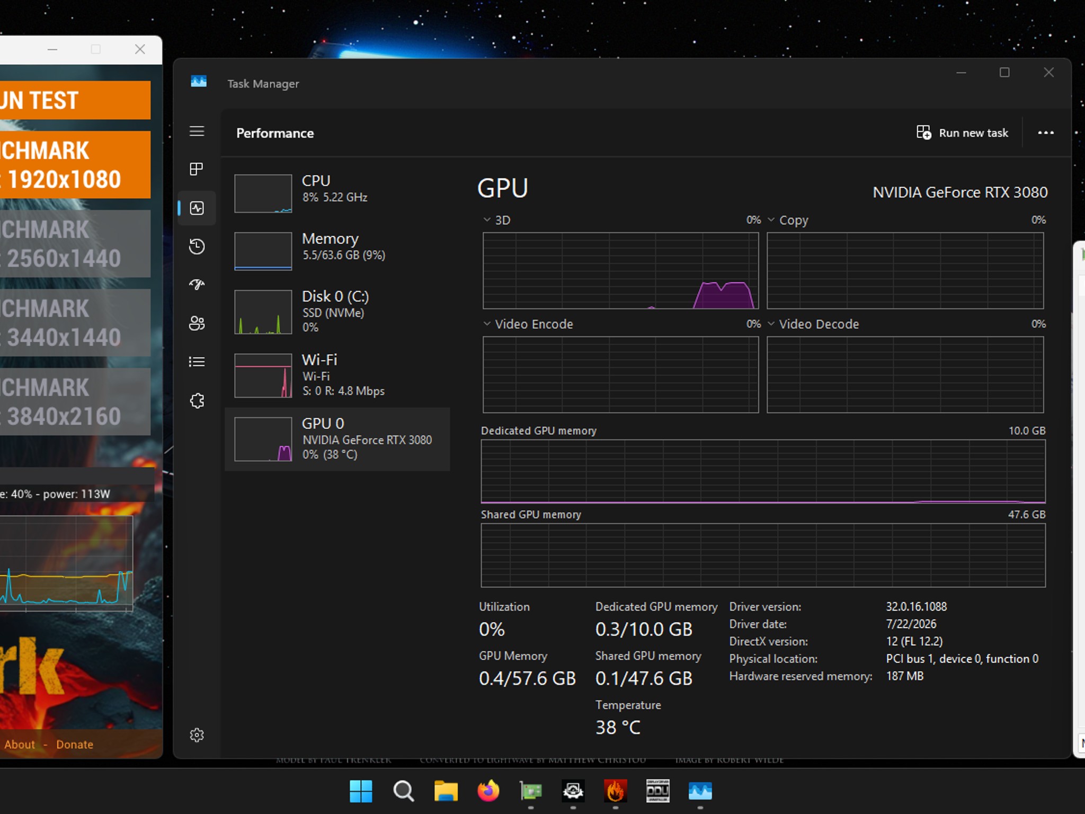Click the Task Manager app icon in title bar
1085x814 pixels.
click(199, 82)
